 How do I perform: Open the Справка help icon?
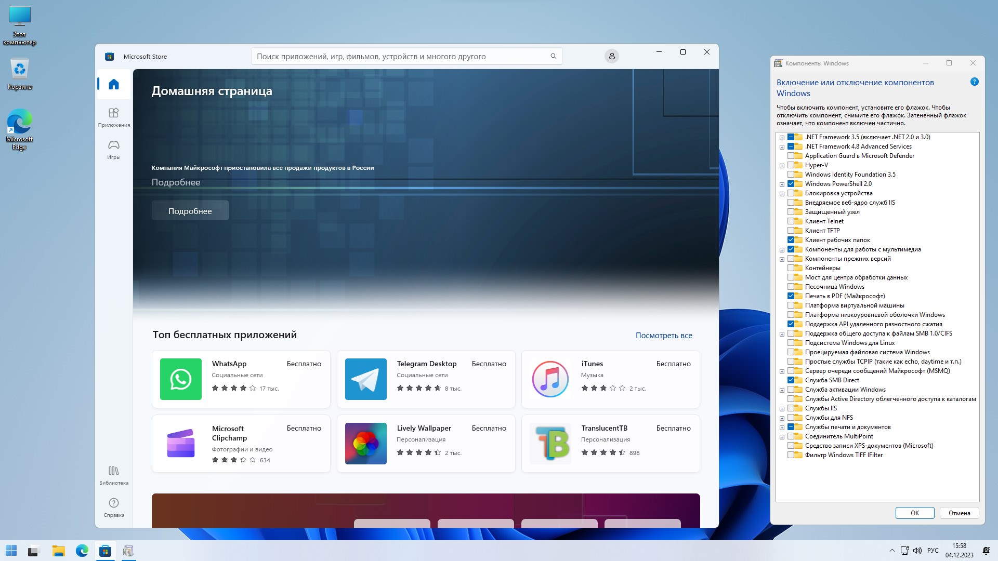[114, 503]
